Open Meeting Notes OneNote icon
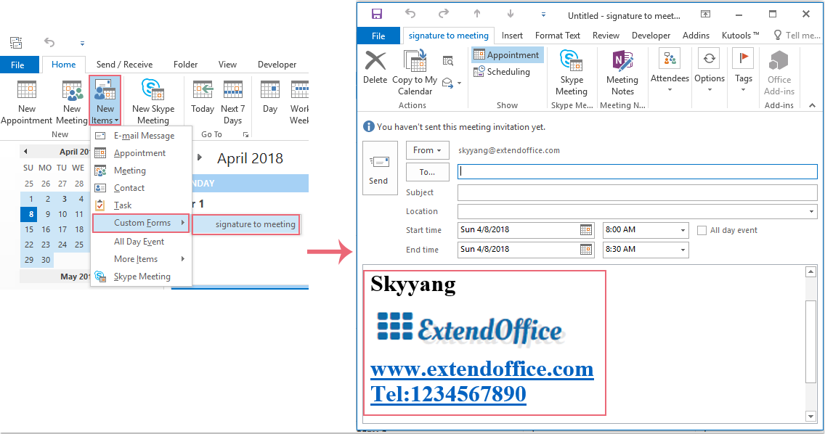Viewport: 825px width, 434px height. tap(622, 60)
